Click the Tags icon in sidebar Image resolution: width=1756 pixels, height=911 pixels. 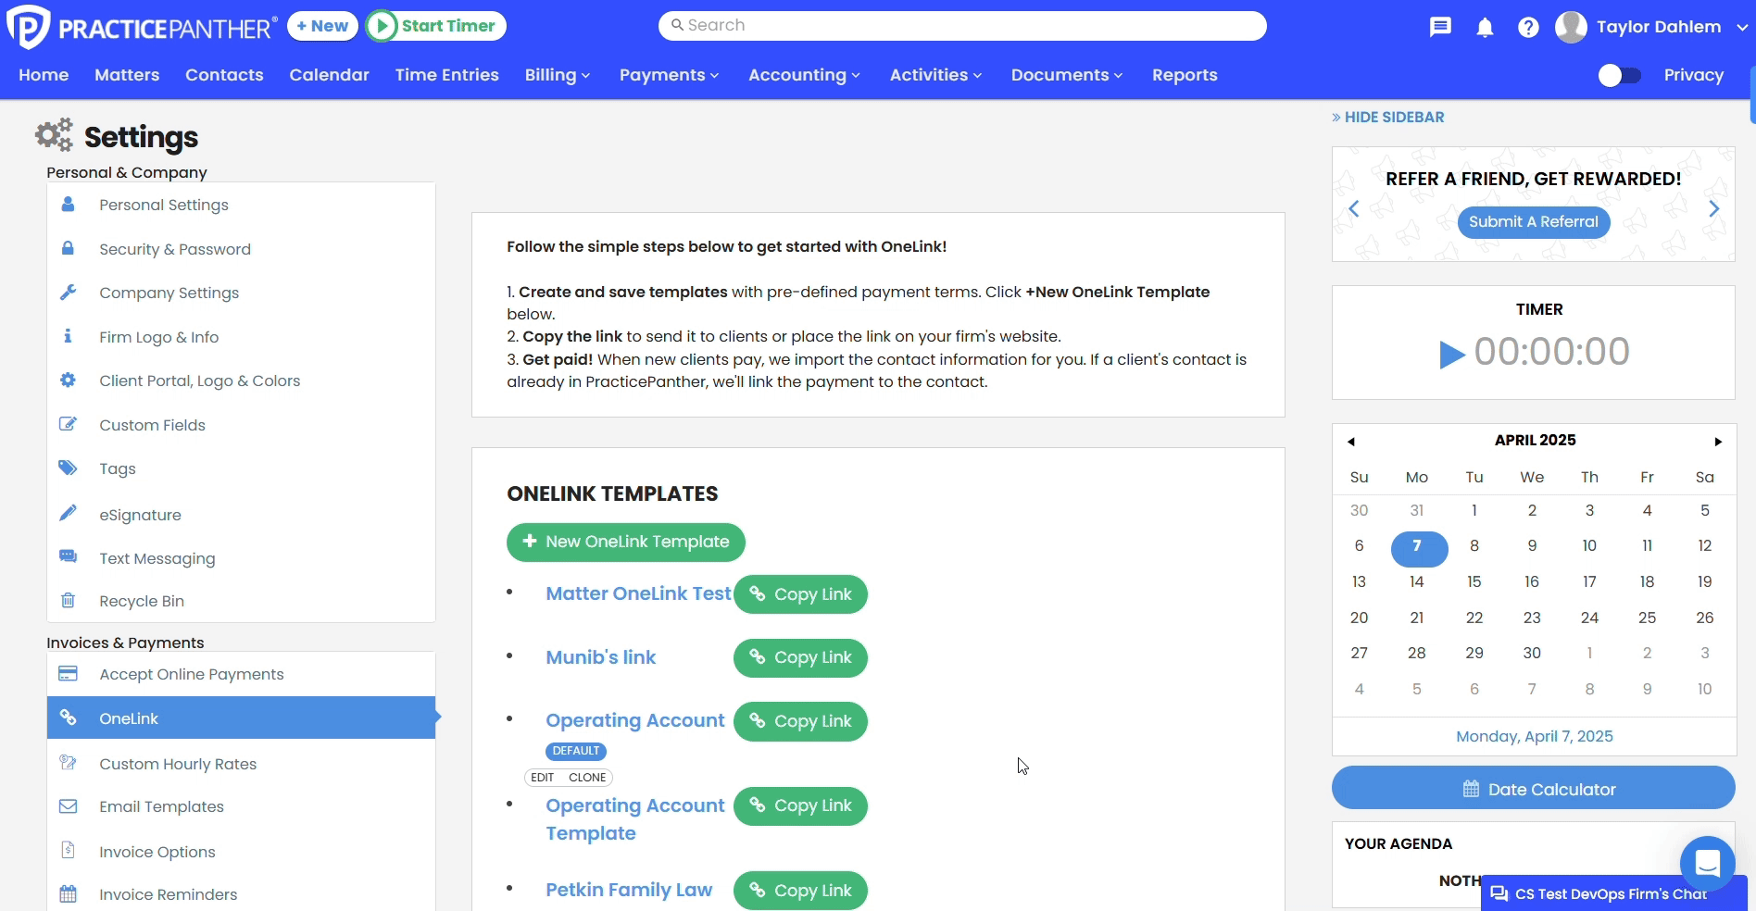68,468
